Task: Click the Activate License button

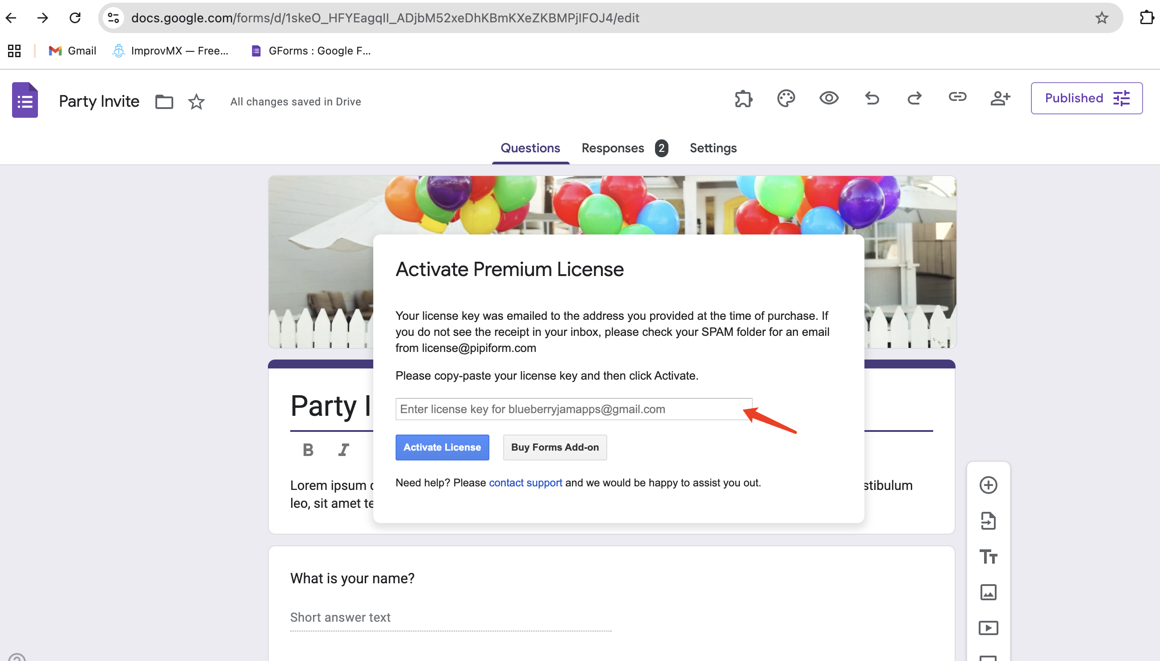Action: (x=442, y=447)
